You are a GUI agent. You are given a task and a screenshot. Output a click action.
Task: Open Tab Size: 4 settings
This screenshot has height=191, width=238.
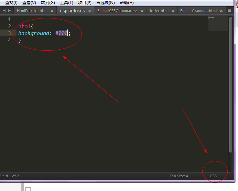click(x=179, y=176)
